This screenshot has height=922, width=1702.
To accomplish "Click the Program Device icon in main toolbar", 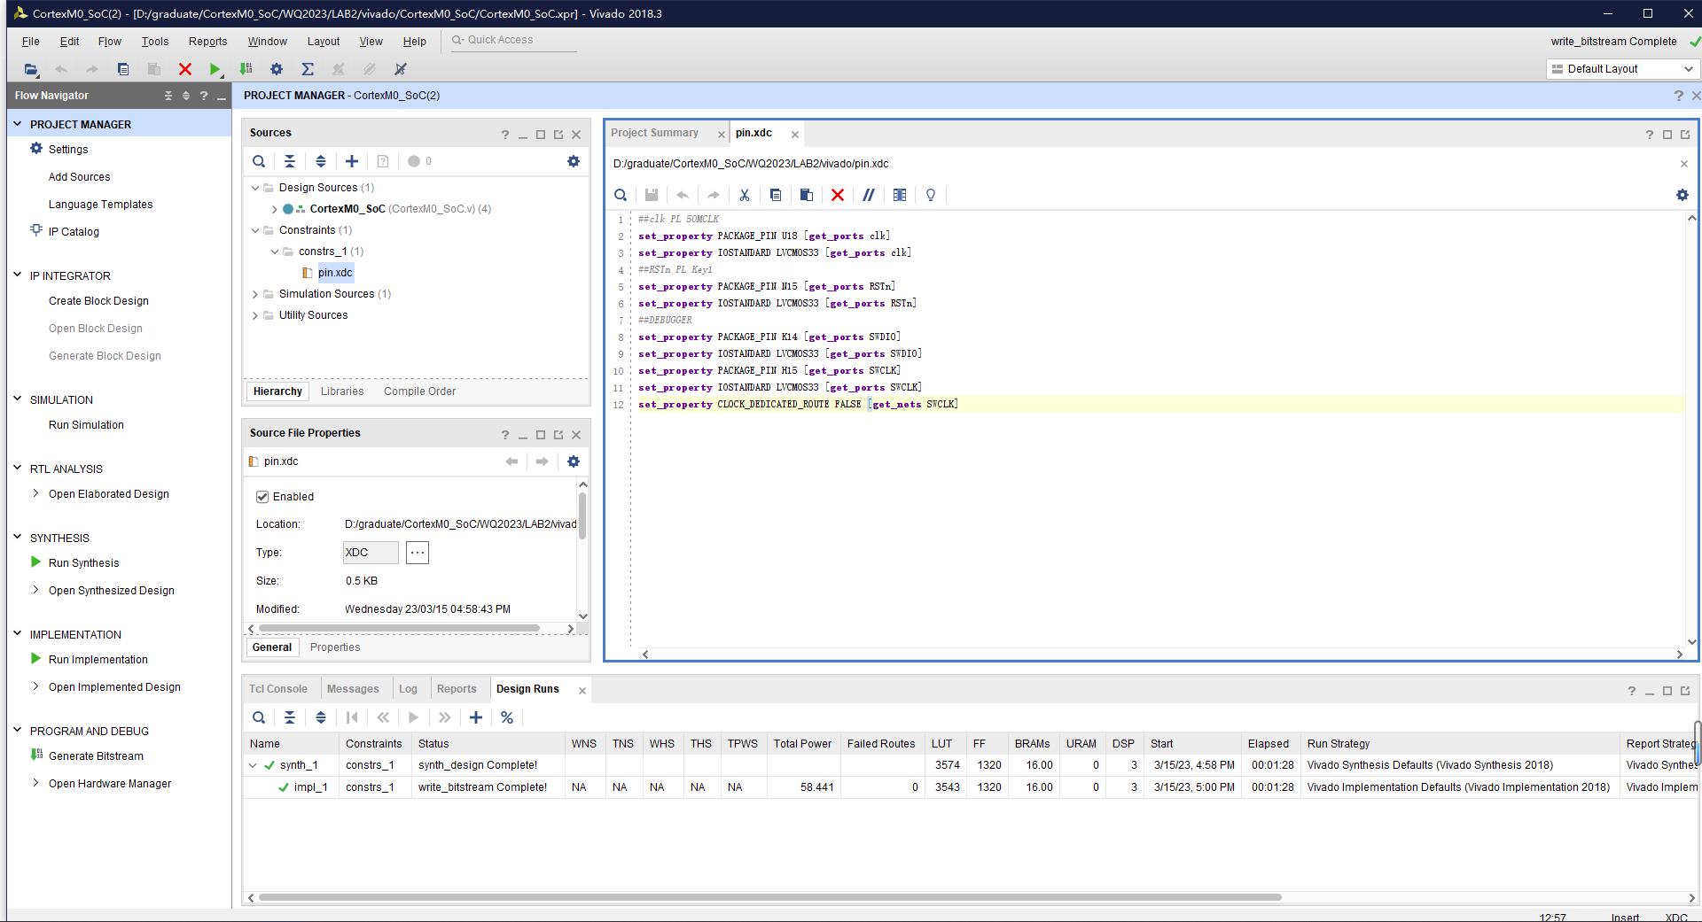I will pos(246,69).
